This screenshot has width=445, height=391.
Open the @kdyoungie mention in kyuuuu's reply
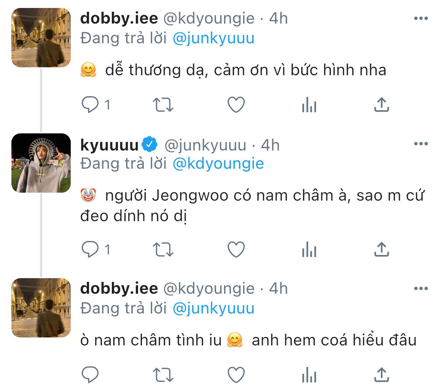coord(218,163)
